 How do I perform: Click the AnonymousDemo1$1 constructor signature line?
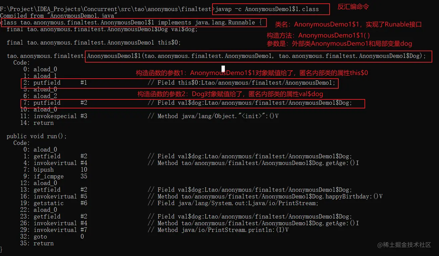click(x=216, y=56)
